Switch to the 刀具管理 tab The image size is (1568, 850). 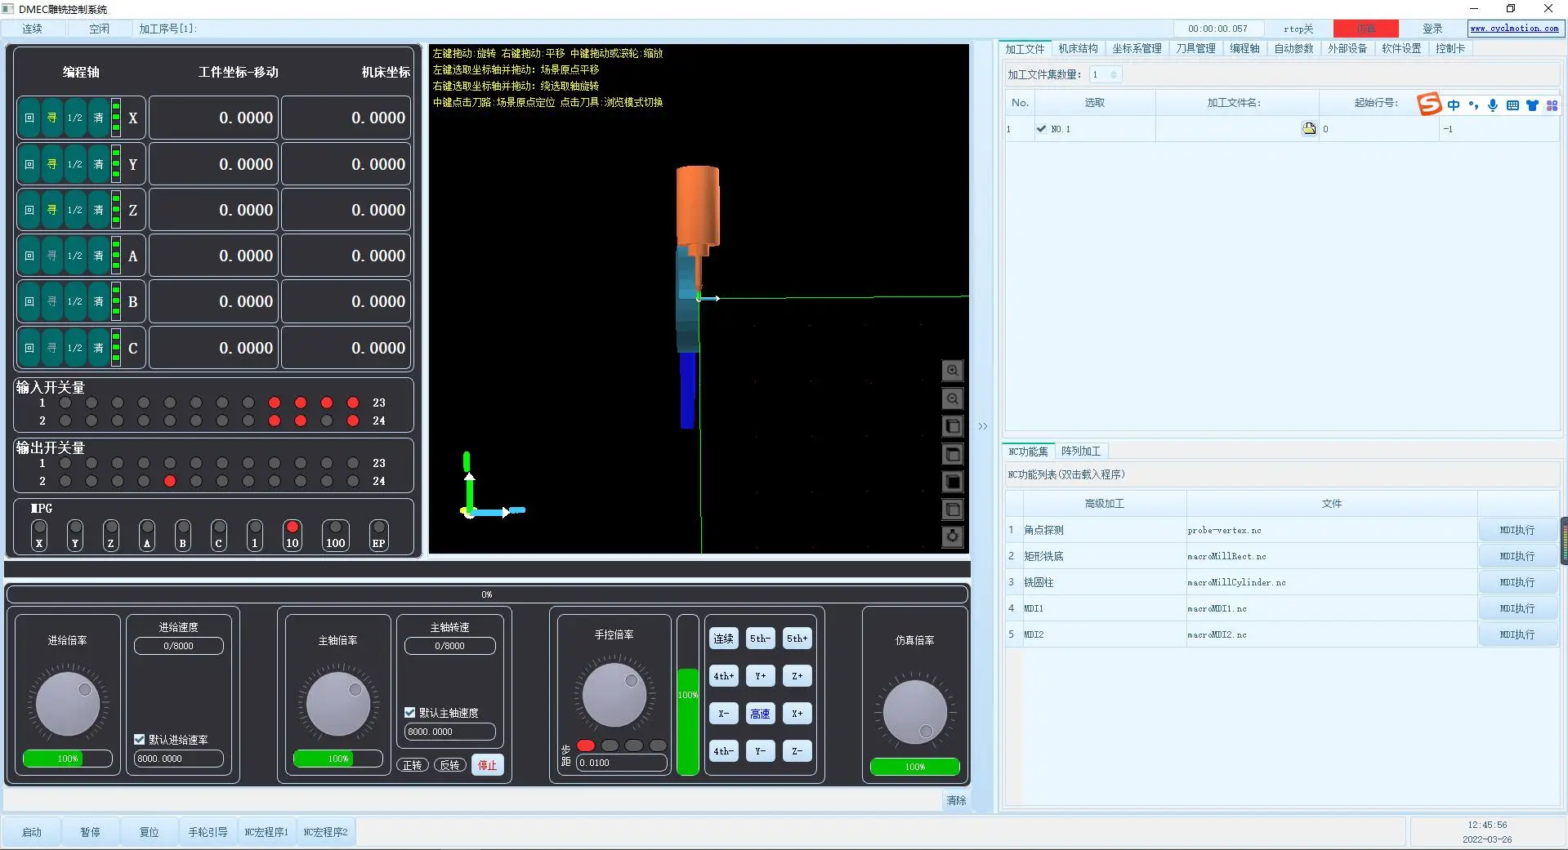(x=1195, y=49)
